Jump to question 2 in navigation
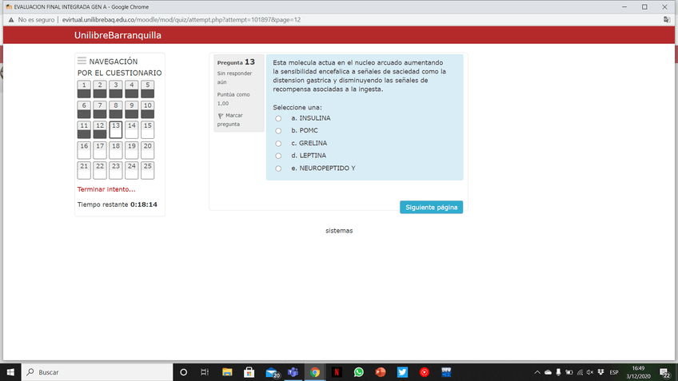 coord(100,89)
